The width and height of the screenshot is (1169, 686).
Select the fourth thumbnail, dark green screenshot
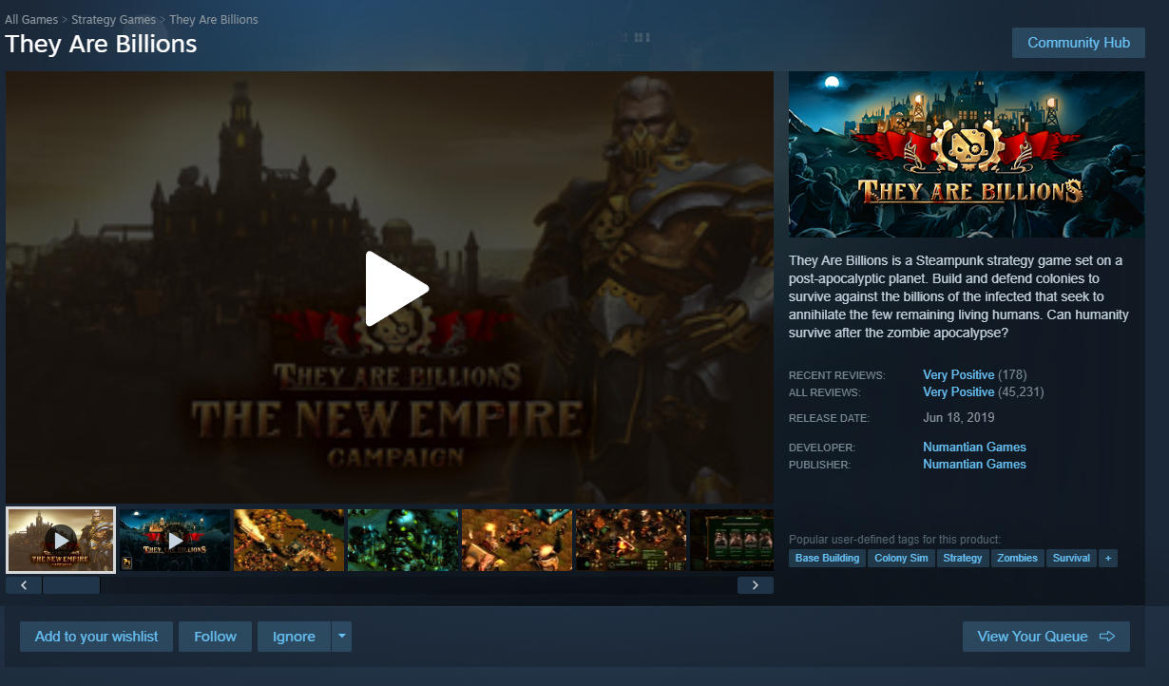[x=403, y=540]
